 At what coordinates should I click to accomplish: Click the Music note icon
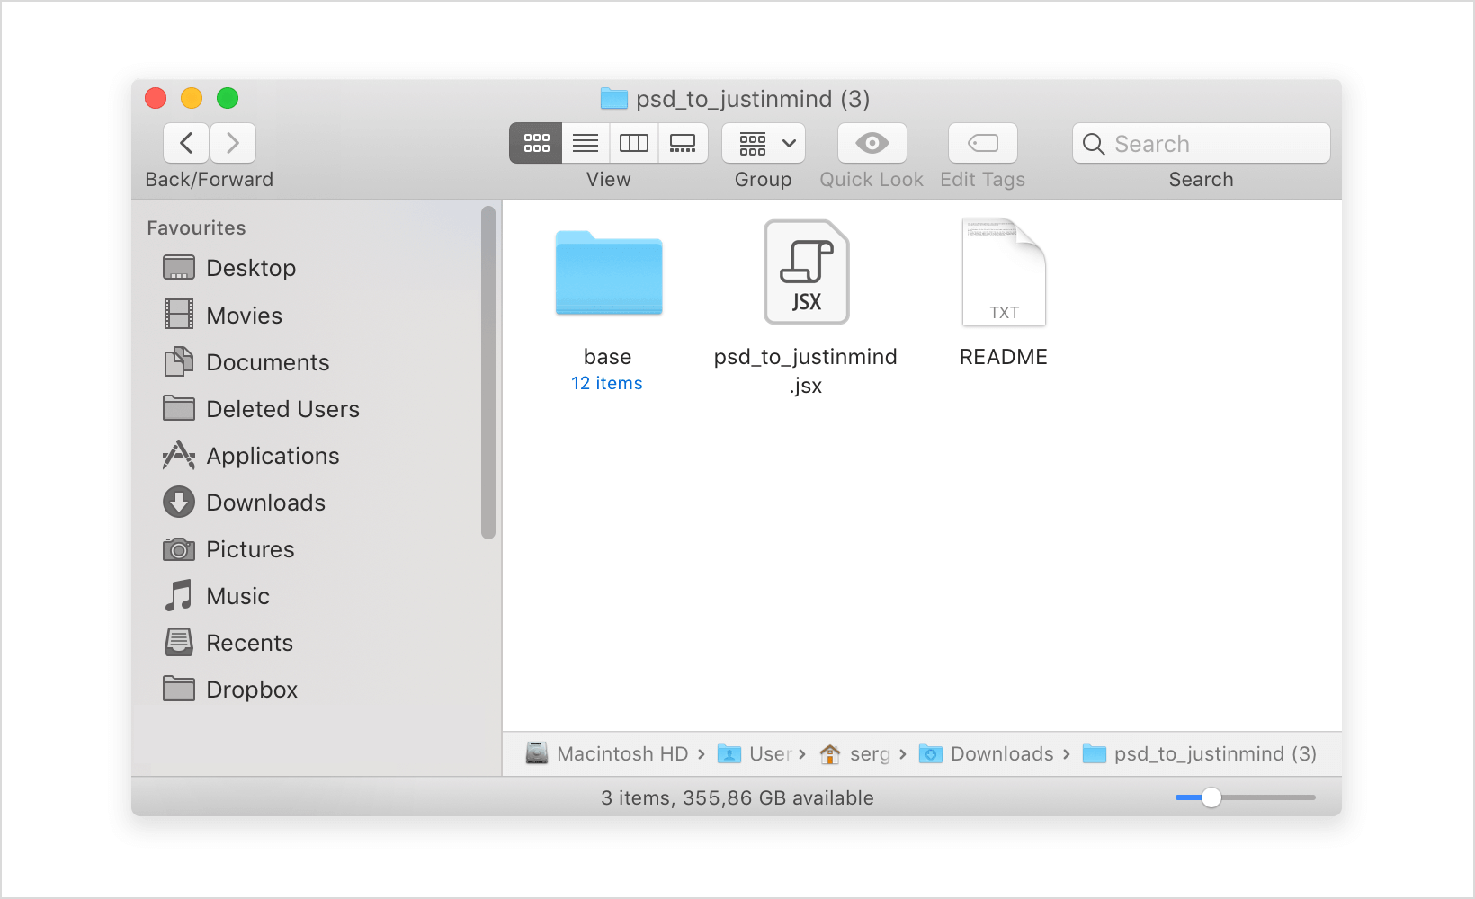click(179, 595)
